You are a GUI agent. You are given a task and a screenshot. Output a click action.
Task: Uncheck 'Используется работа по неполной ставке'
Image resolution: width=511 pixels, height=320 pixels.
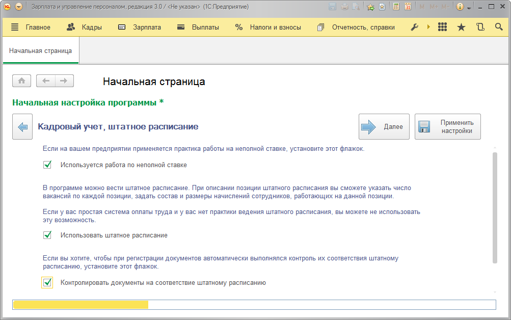click(x=47, y=165)
